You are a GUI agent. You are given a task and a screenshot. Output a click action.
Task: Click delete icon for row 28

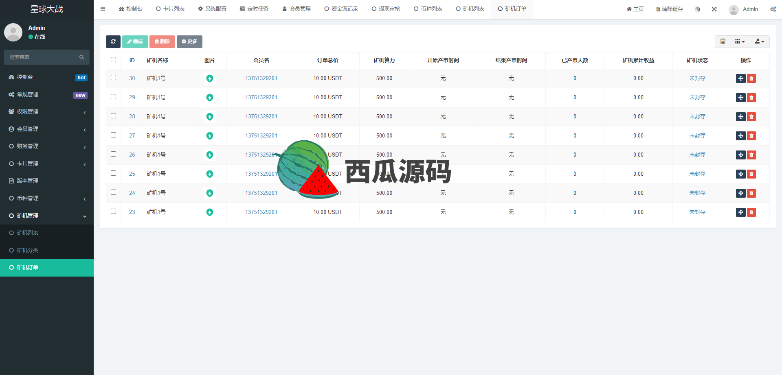pyautogui.click(x=751, y=117)
